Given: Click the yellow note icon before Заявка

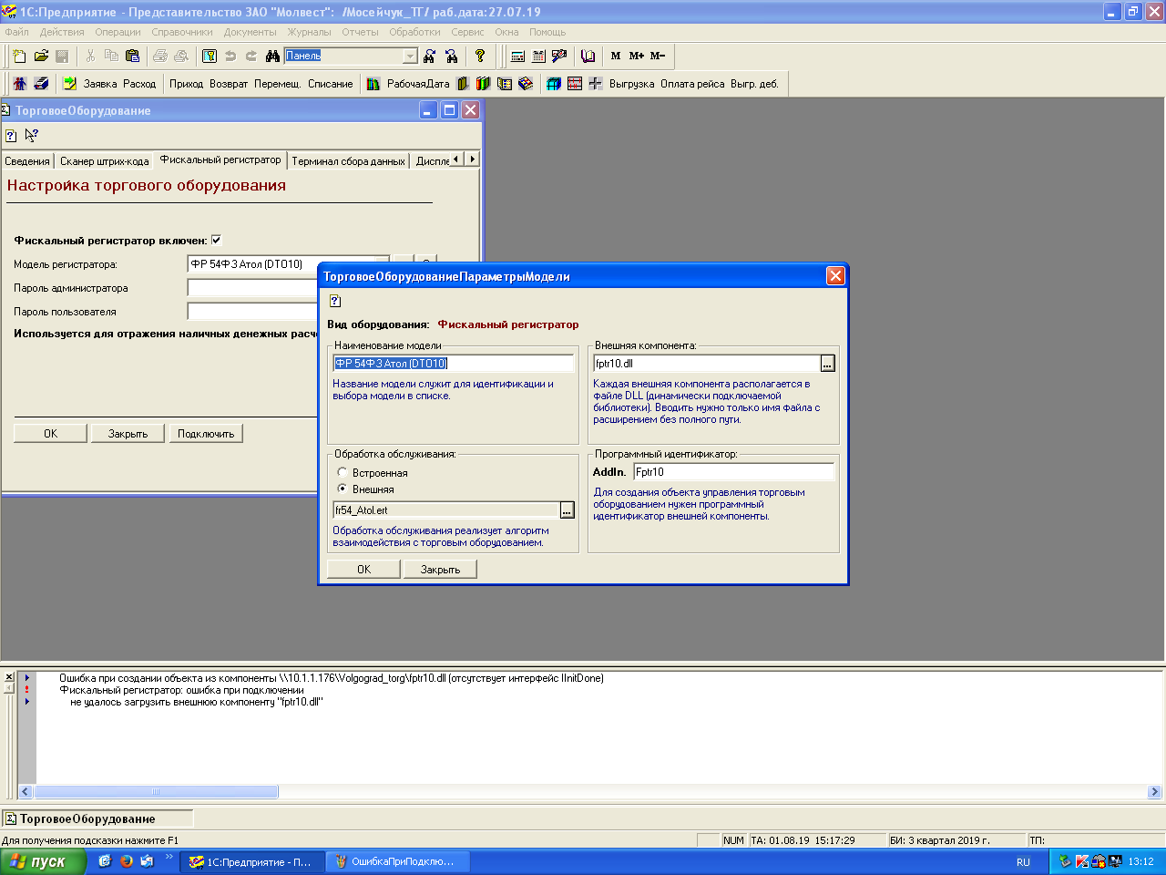Looking at the screenshot, I should 69,84.
